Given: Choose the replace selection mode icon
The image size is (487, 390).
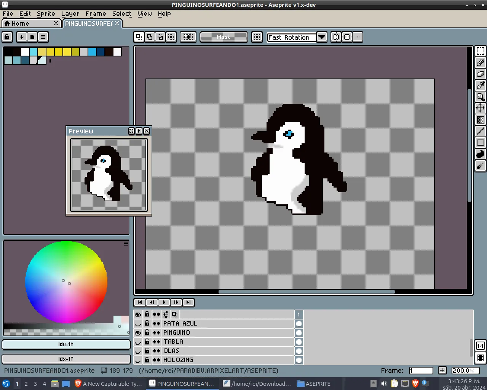Looking at the screenshot, I should (x=139, y=37).
